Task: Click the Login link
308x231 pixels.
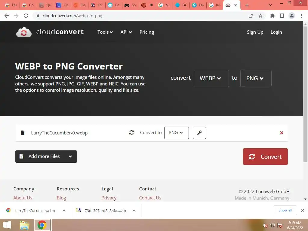Action: click(276, 32)
